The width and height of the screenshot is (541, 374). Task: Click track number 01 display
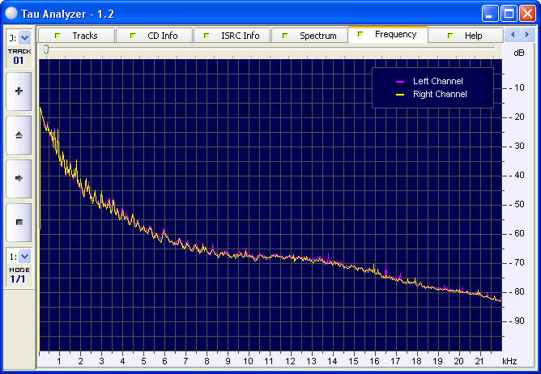(x=19, y=61)
